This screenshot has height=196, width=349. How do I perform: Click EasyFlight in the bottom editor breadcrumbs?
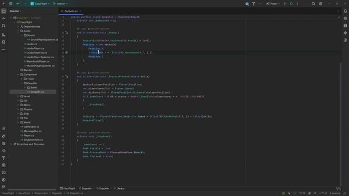[x=68, y=189]
